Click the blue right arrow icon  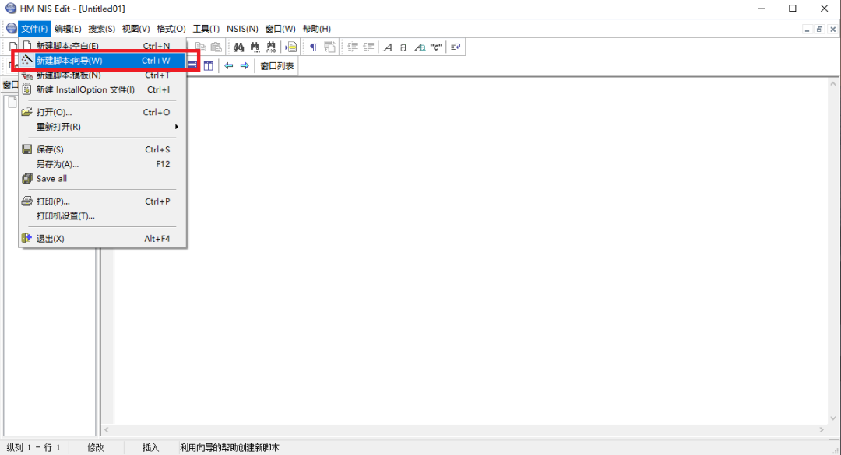tap(245, 66)
